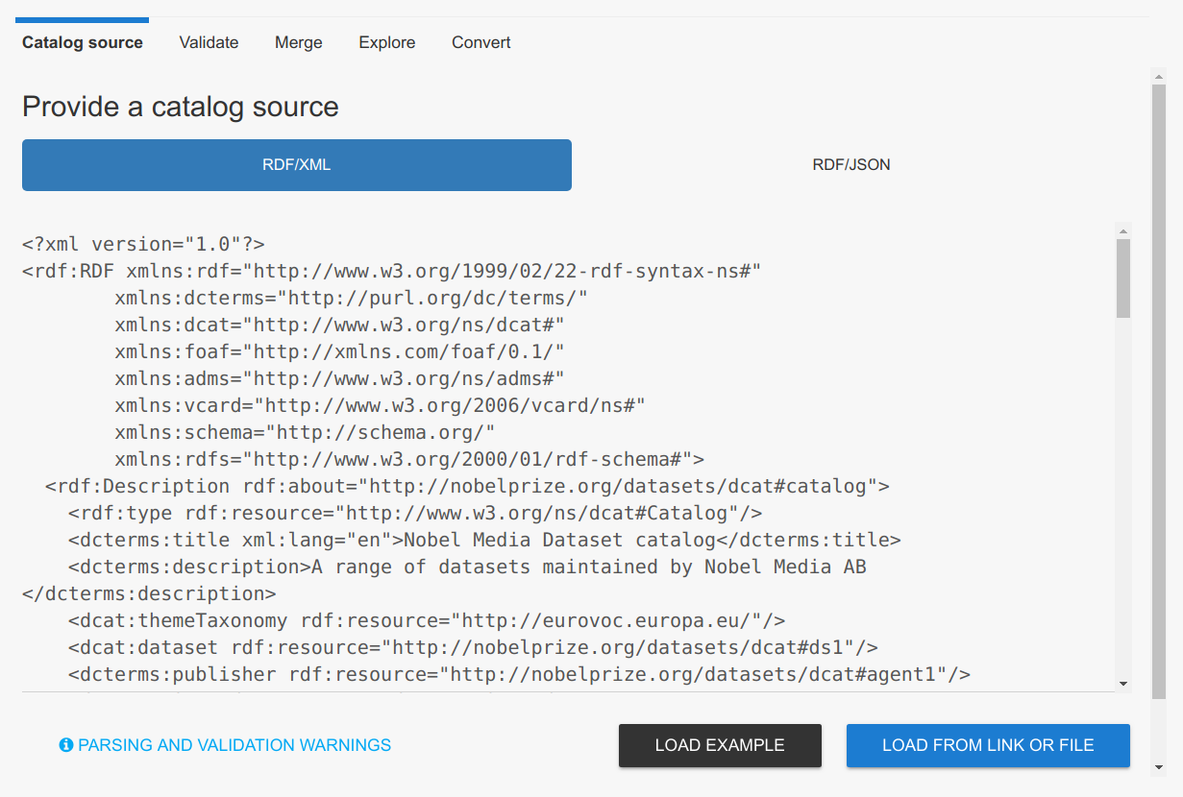Open the Convert tab
Screen dimensions: 1183x797
coord(481,42)
